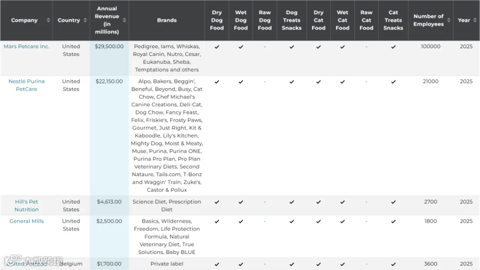The height and width of the screenshot is (270, 480).
Task: Click Wet Cat Food header
Action: click(x=342, y=20)
